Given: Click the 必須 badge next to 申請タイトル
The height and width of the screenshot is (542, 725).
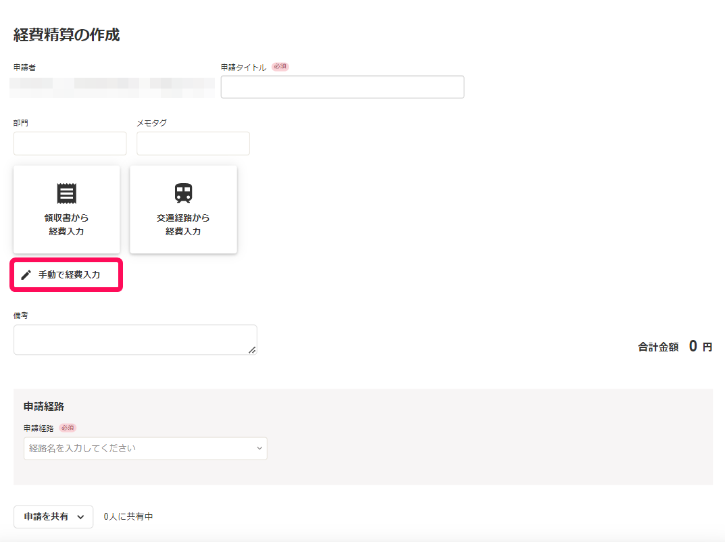Looking at the screenshot, I should 280,67.
